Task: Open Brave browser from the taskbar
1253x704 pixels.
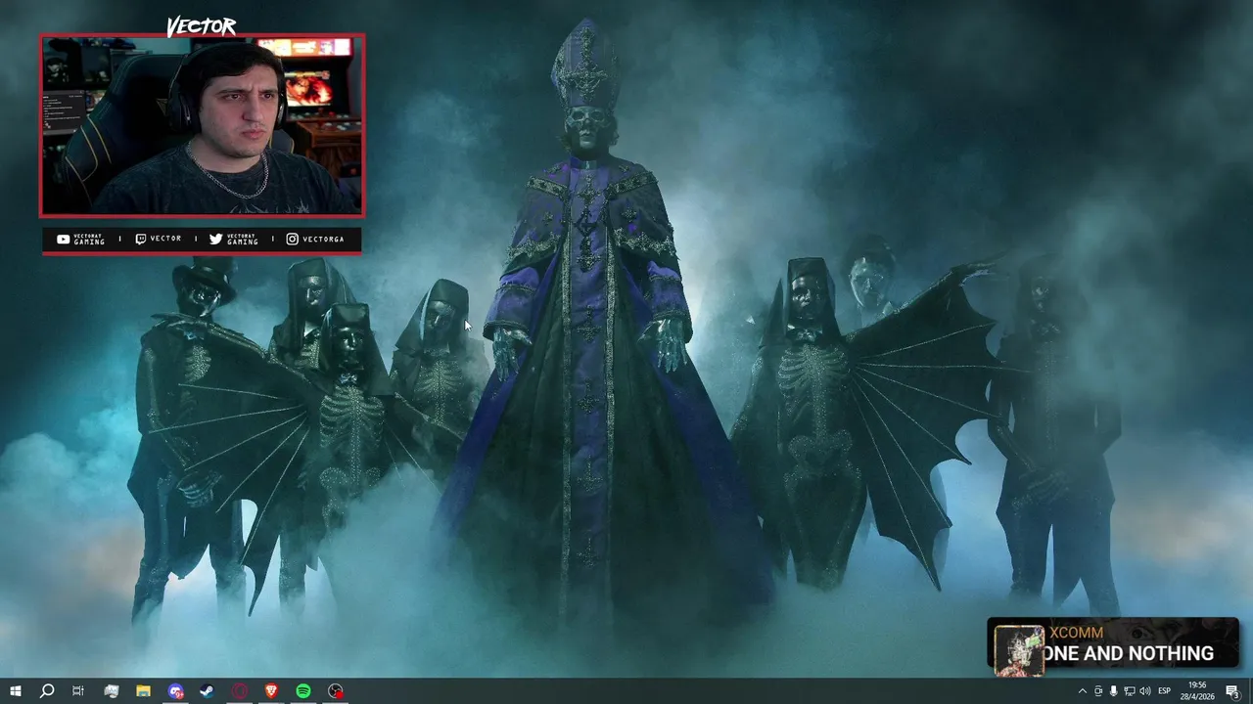Action: click(x=271, y=691)
